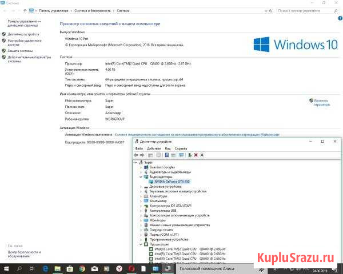Click the Back arrow in Device Manager toolbar
Viewport: 343px width, 274px height.
(x=136, y=155)
